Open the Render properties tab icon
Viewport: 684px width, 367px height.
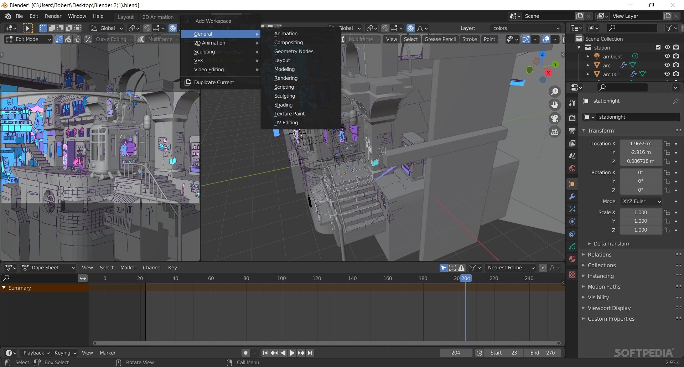572,118
